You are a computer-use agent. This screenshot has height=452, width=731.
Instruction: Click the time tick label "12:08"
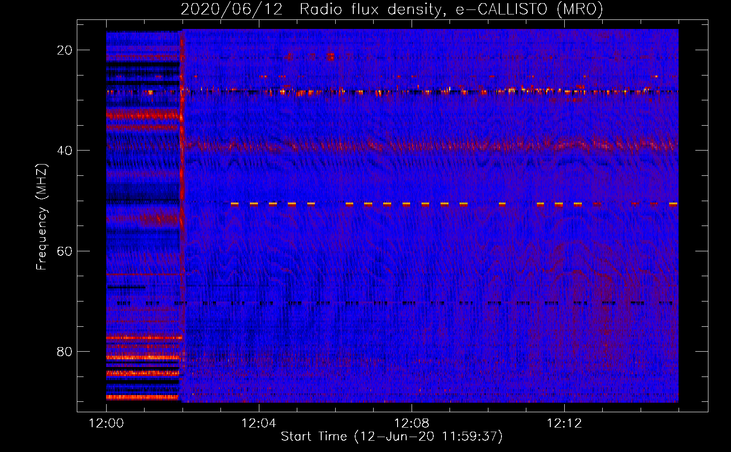coord(412,423)
